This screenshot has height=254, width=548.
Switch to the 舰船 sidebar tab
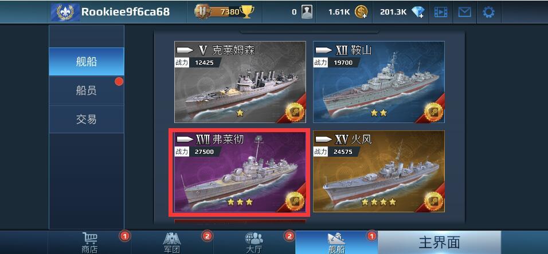[87, 62]
